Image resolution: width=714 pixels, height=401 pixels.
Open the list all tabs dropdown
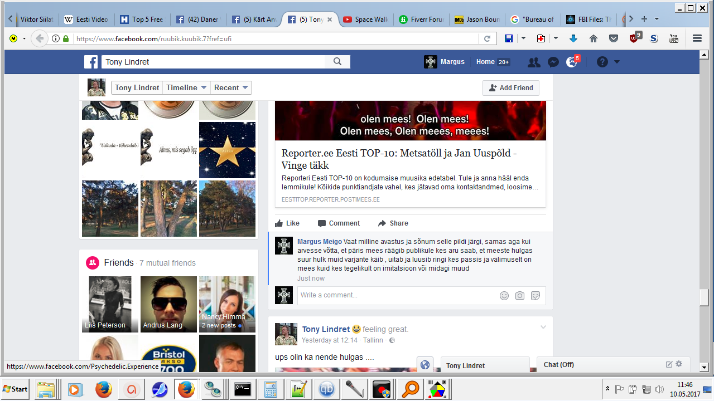(657, 19)
